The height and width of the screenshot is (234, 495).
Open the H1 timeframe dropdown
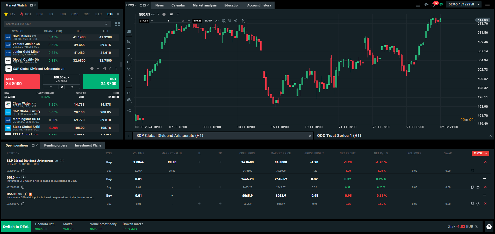click(174, 14)
